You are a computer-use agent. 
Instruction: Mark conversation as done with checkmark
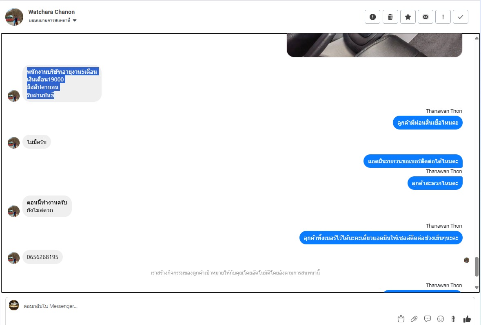tap(461, 17)
